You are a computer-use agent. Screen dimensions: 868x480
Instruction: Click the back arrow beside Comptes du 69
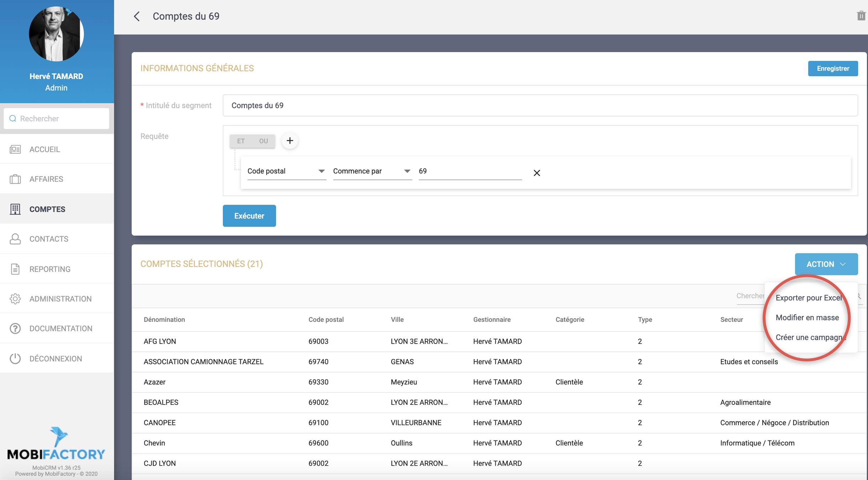[137, 16]
